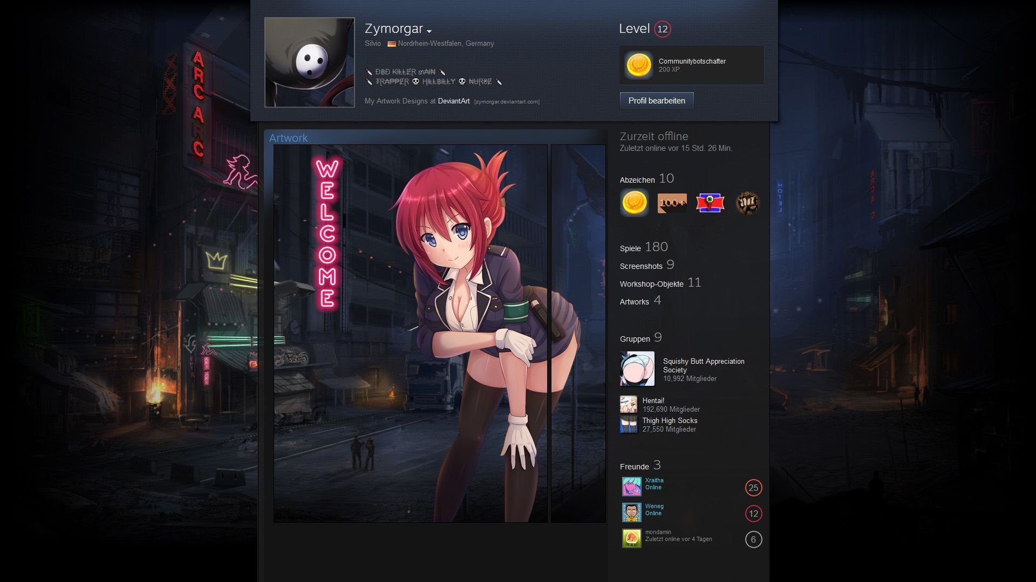Open the Freunde 3 friends list
This screenshot has width=1036, height=582.
[x=640, y=466]
